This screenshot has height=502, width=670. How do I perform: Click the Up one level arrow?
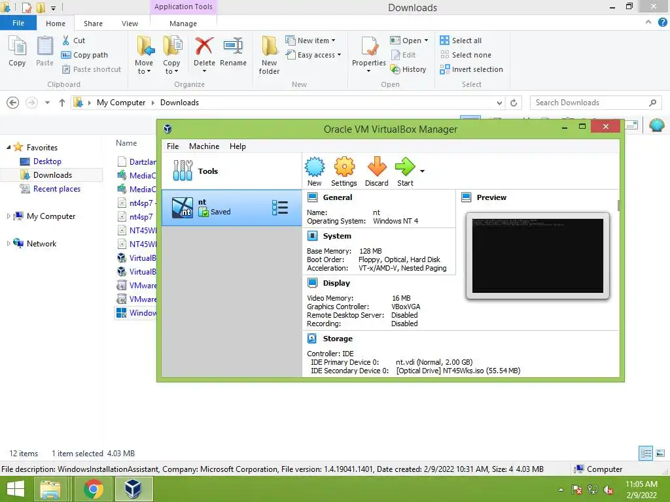point(62,103)
